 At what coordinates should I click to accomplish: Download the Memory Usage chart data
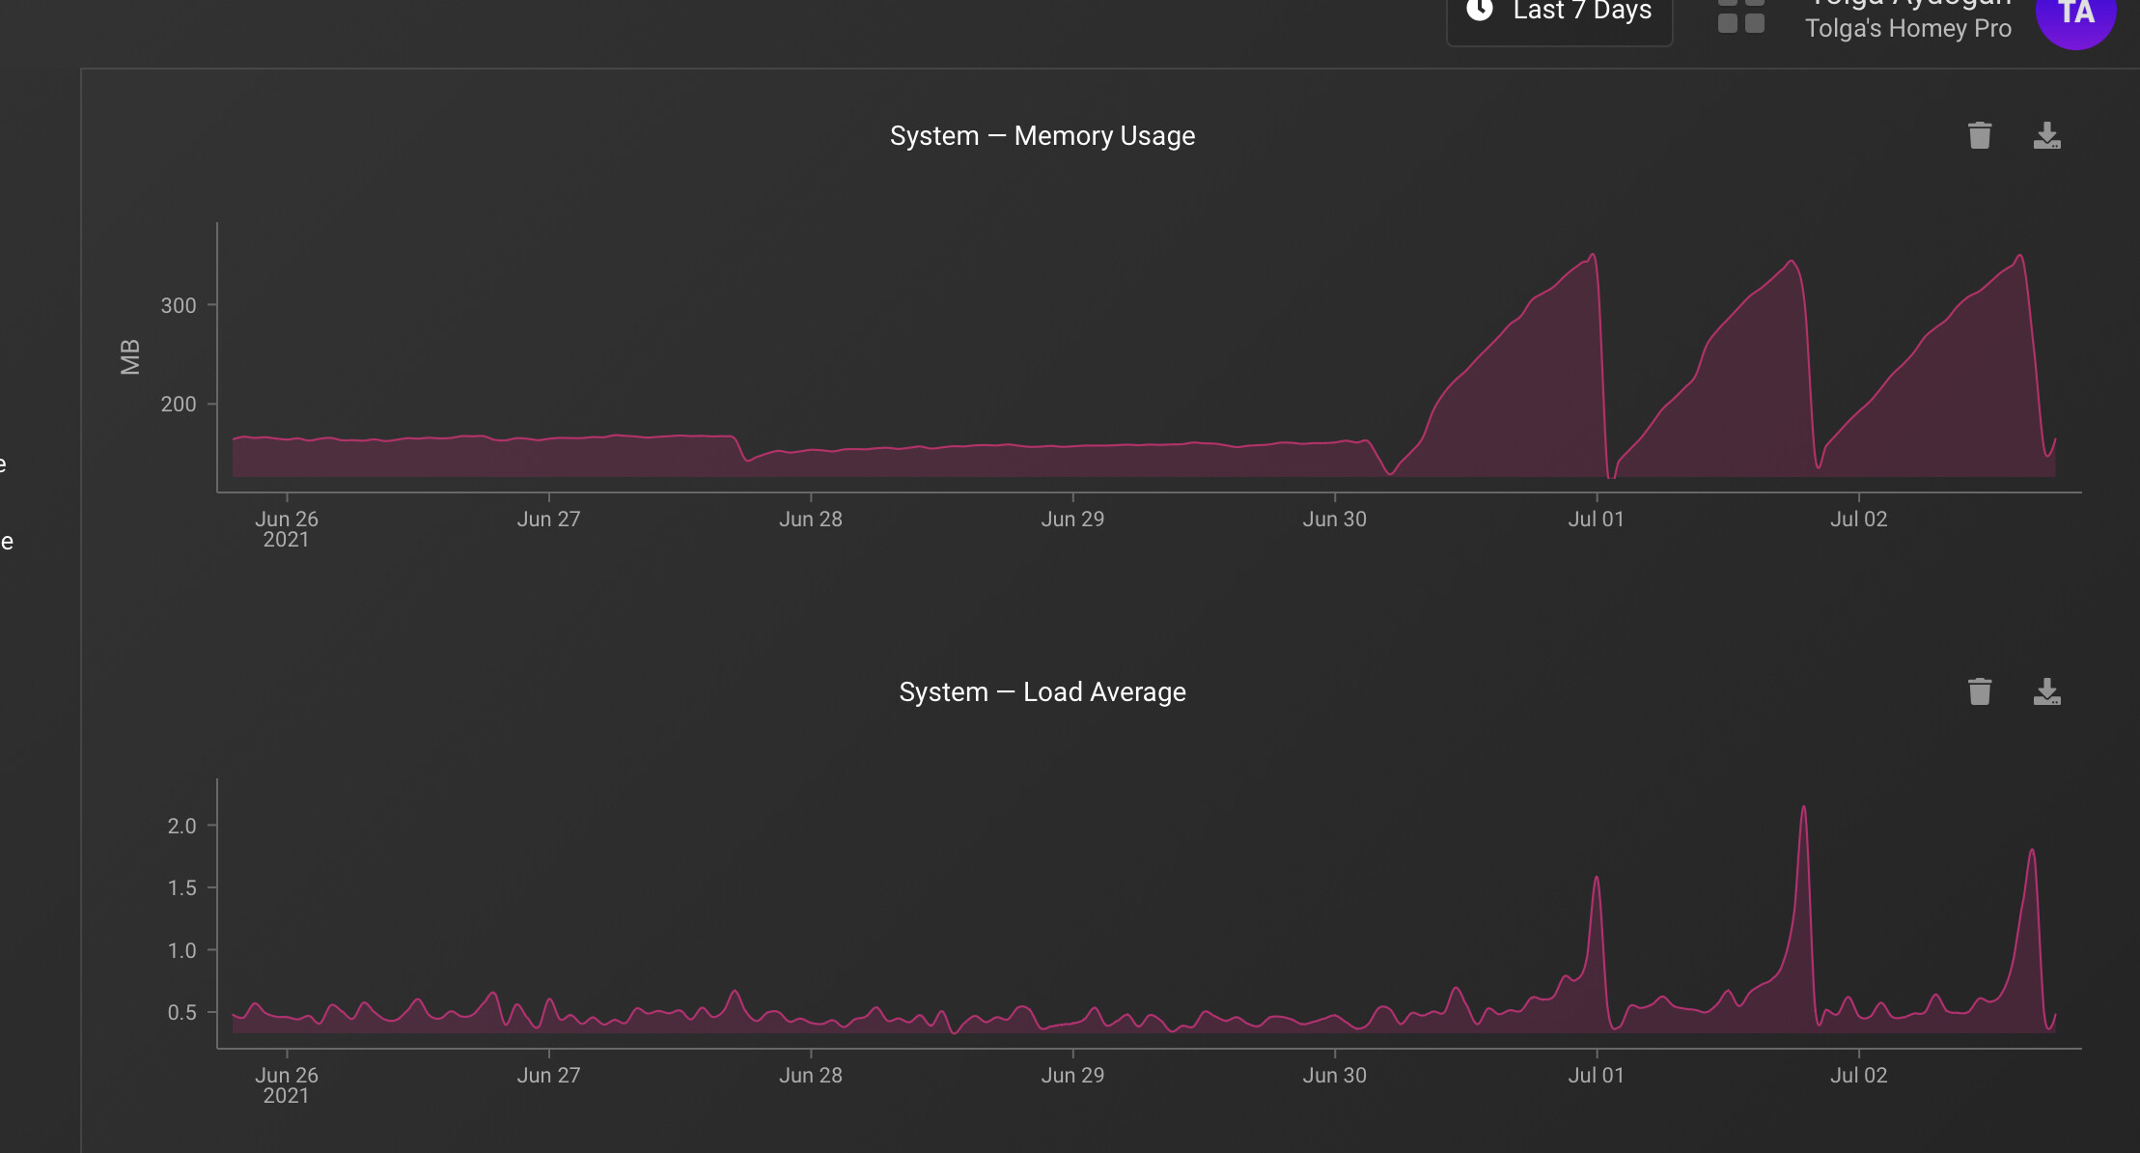pos(2046,135)
